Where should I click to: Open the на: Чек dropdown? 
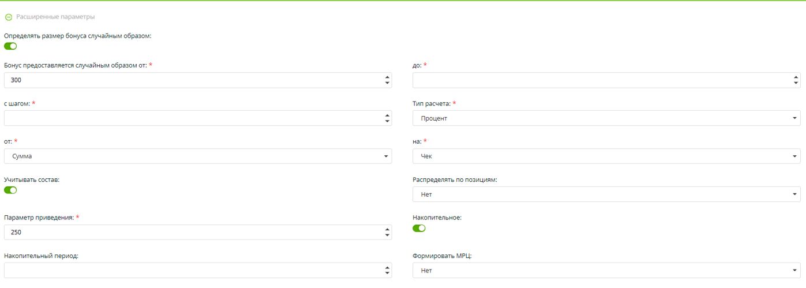[606, 156]
